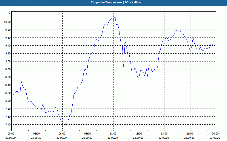The width and height of the screenshot is (227, 141).
Task: Pick the 8,20 axis value
Action: click(x=8, y=93)
